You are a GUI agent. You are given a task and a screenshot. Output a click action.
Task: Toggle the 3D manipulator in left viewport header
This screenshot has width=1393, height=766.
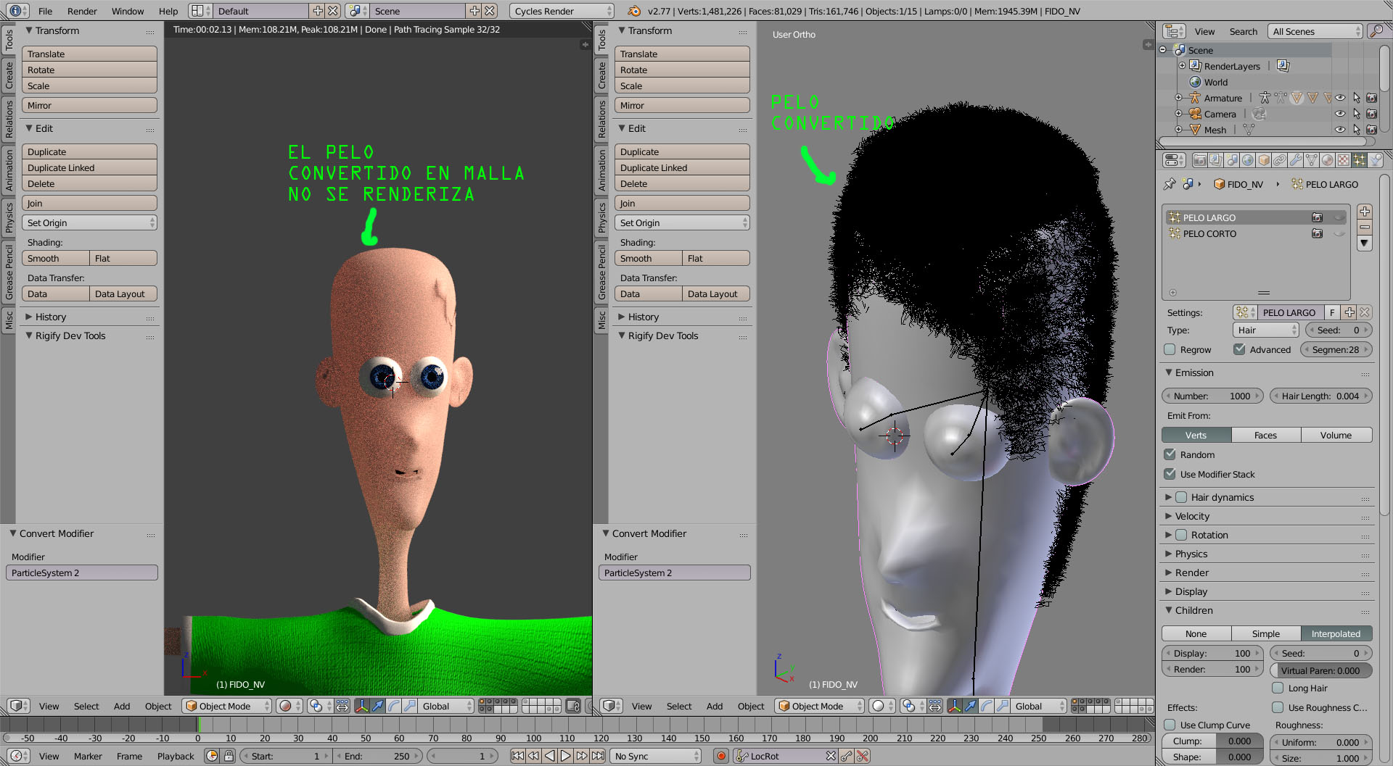[361, 706]
